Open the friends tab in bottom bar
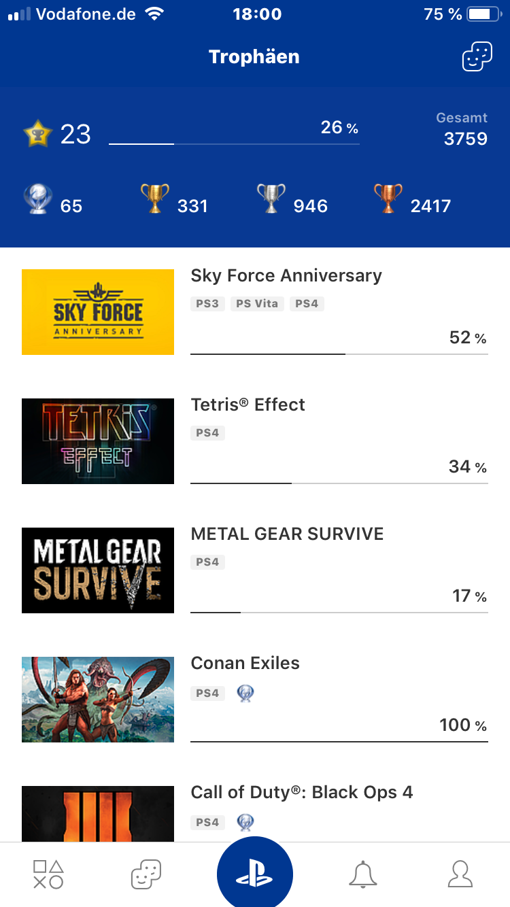Viewport: 510px width, 907px height. [146, 874]
